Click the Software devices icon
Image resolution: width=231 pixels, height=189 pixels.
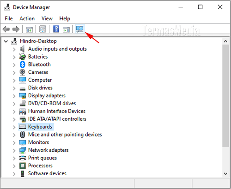23,174
